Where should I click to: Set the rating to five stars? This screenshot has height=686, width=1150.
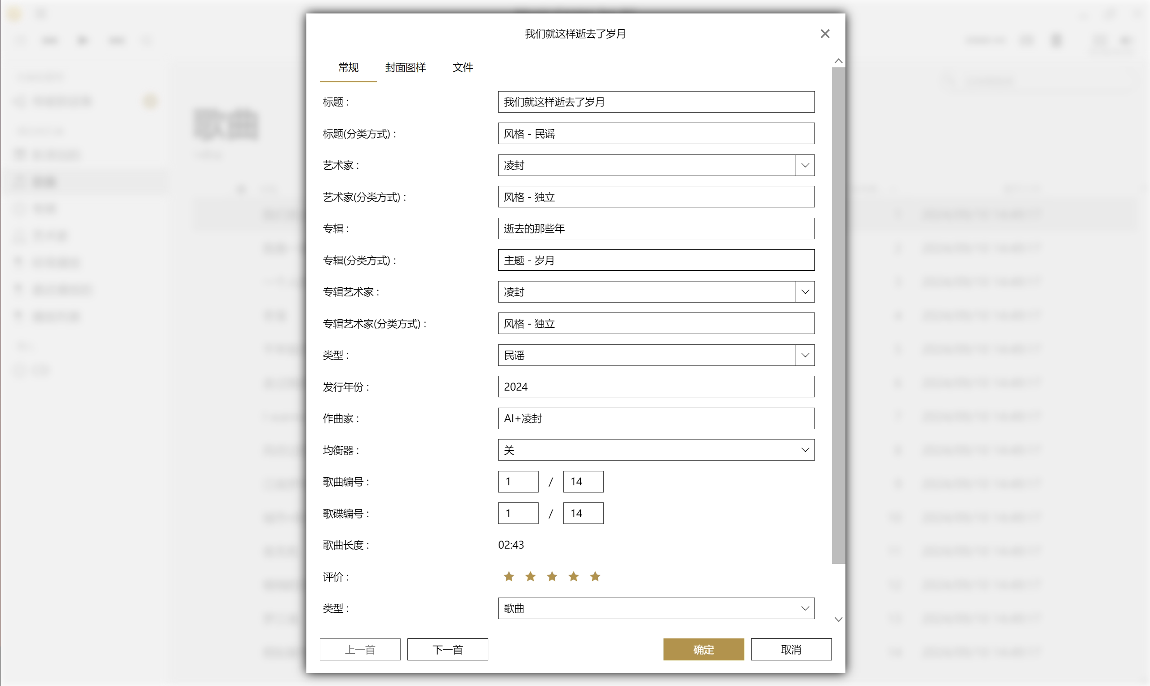point(595,576)
